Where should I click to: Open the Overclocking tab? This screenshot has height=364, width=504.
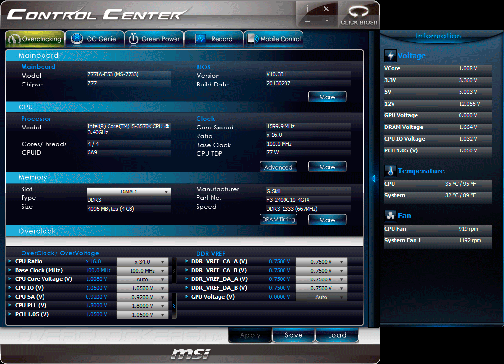click(x=35, y=39)
